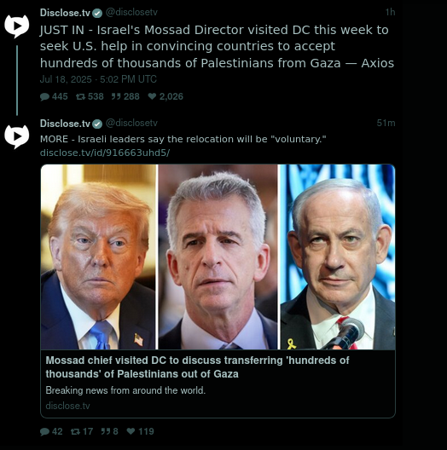Open the 42 comments on the second post

(44, 431)
